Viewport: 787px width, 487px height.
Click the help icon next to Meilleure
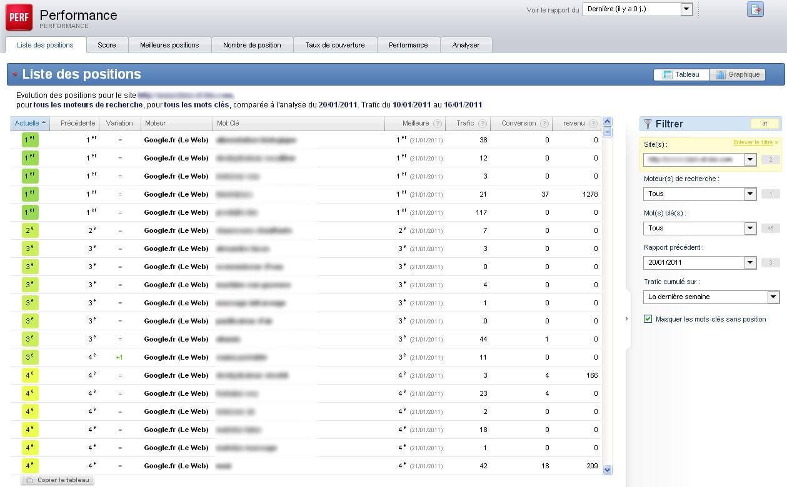pyautogui.click(x=438, y=124)
